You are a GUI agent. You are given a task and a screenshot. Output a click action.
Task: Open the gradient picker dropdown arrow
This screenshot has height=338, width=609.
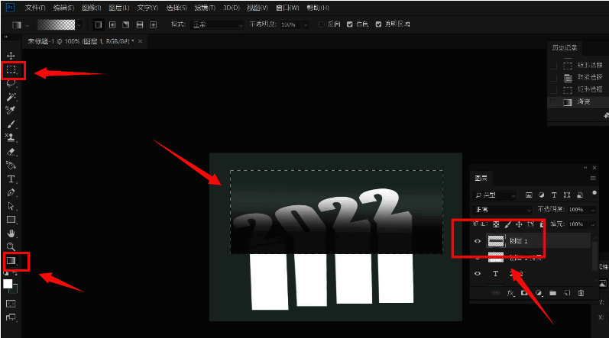[79, 25]
